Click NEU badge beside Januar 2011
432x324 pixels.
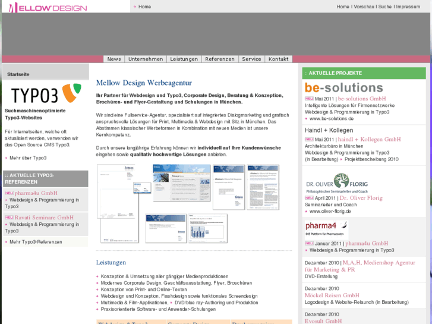[309, 244]
